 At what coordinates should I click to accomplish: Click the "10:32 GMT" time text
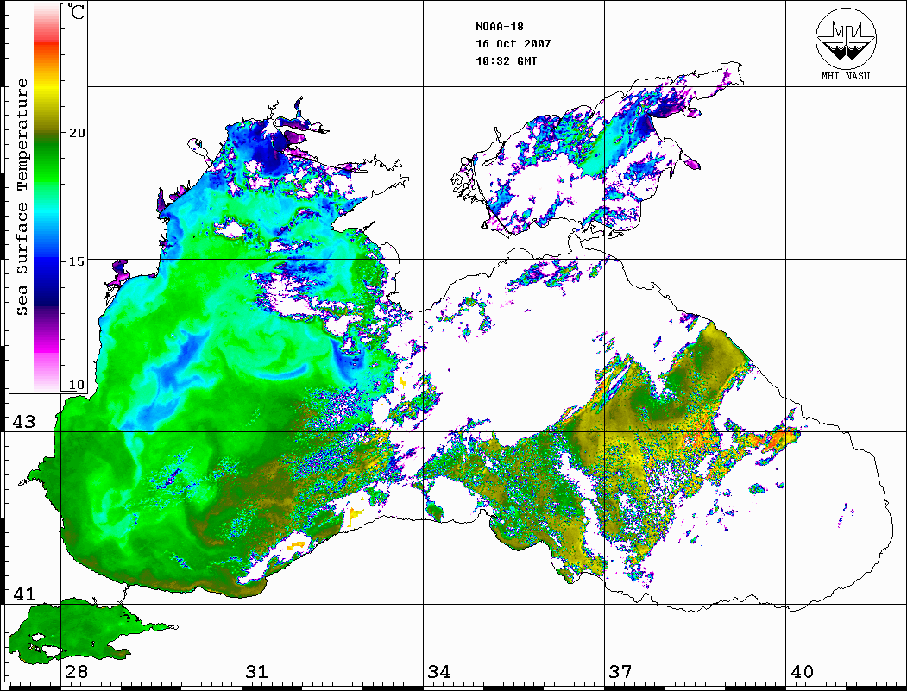[x=506, y=60]
